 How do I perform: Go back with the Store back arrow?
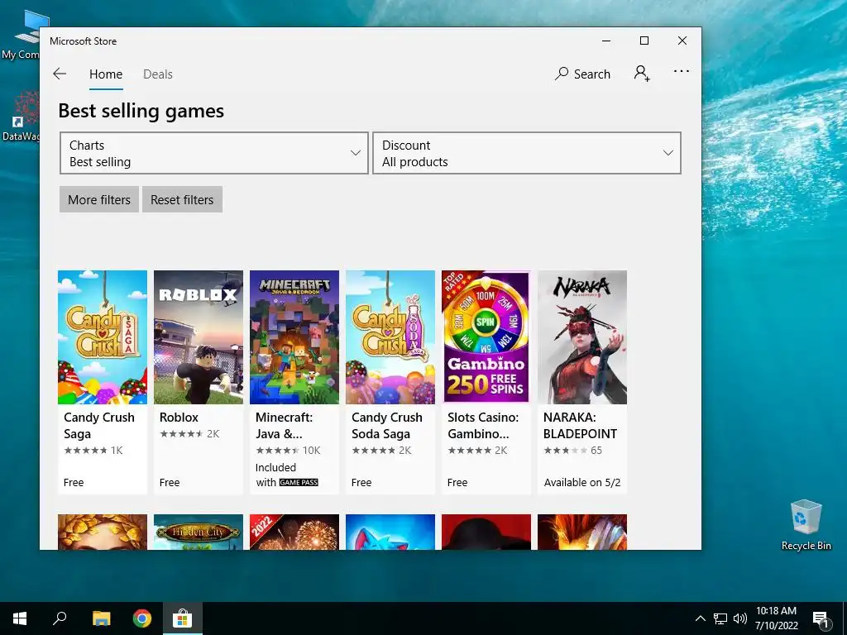click(60, 74)
